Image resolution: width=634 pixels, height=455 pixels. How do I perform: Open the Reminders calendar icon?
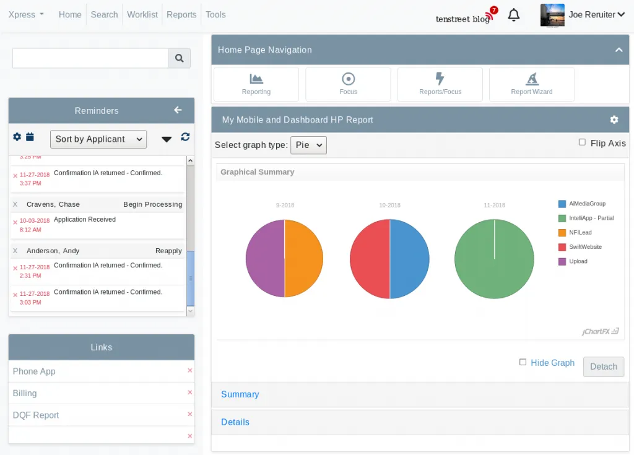tap(30, 137)
